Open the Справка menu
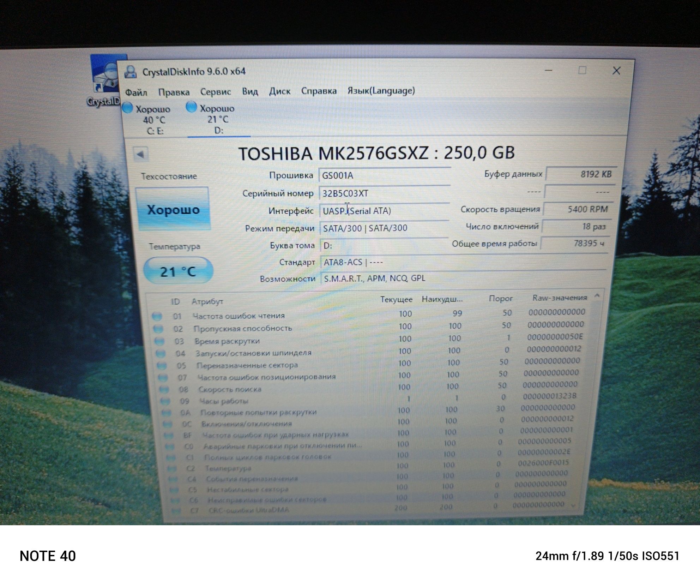The width and height of the screenshot is (700, 587). (x=319, y=91)
